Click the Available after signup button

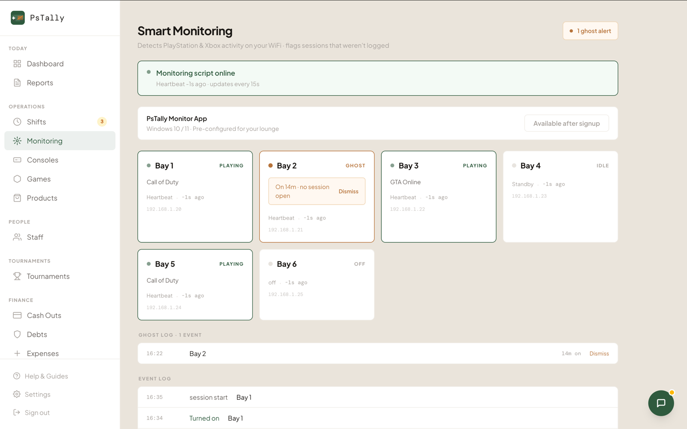[566, 123]
